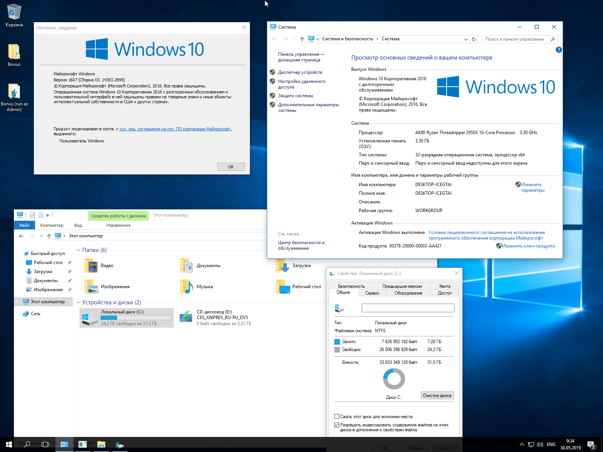
Task: Click the search magnifier icon in control panel
Action: [x=553, y=39]
